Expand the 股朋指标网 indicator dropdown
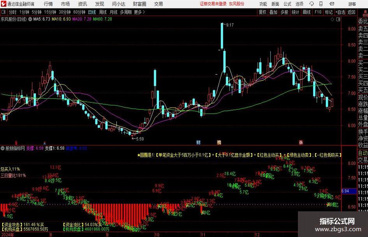 (3, 148)
